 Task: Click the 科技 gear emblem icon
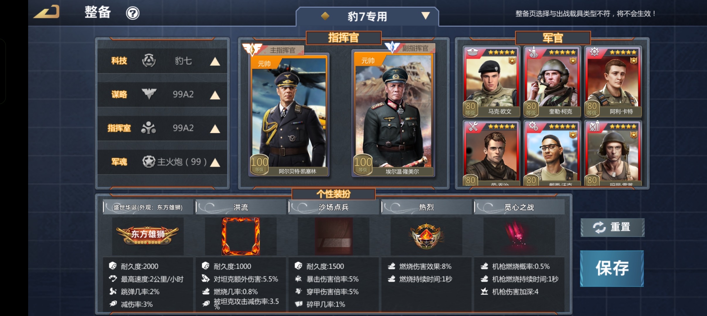click(149, 61)
